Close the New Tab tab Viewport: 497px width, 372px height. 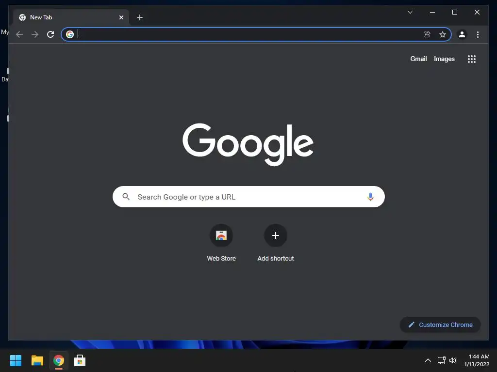point(121,17)
